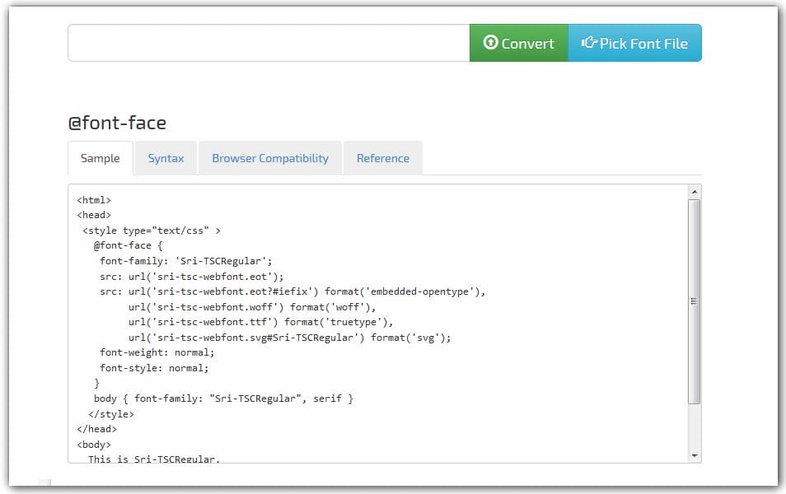Click the code box scrollbar thumb

pyautogui.click(x=695, y=301)
